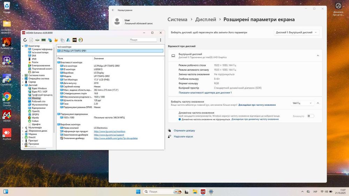Open Task View from taskbar

(186, 191)
